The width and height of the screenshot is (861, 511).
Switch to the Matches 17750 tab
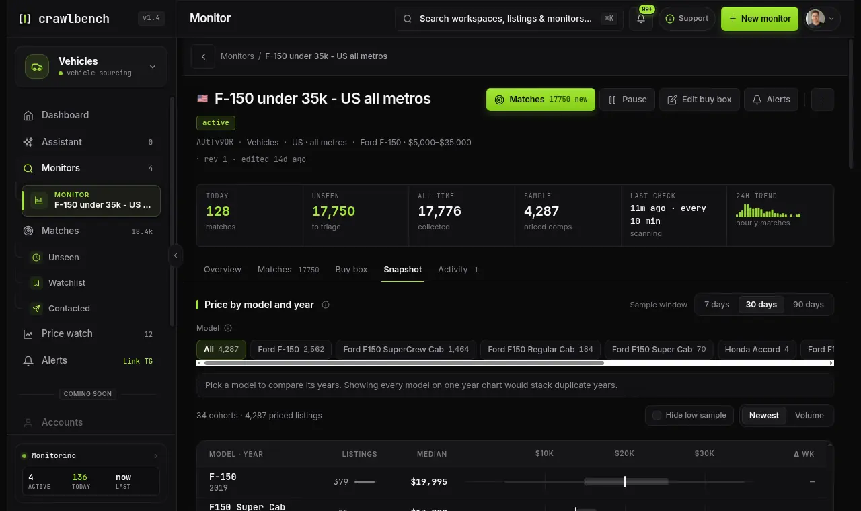click(288, 270)
